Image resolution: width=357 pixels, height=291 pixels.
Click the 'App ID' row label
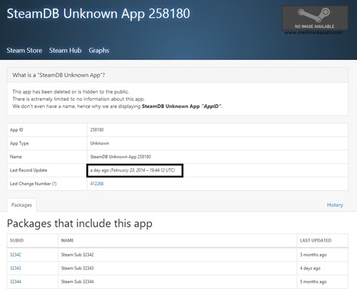pyautogui.click(x=16, y=129)
